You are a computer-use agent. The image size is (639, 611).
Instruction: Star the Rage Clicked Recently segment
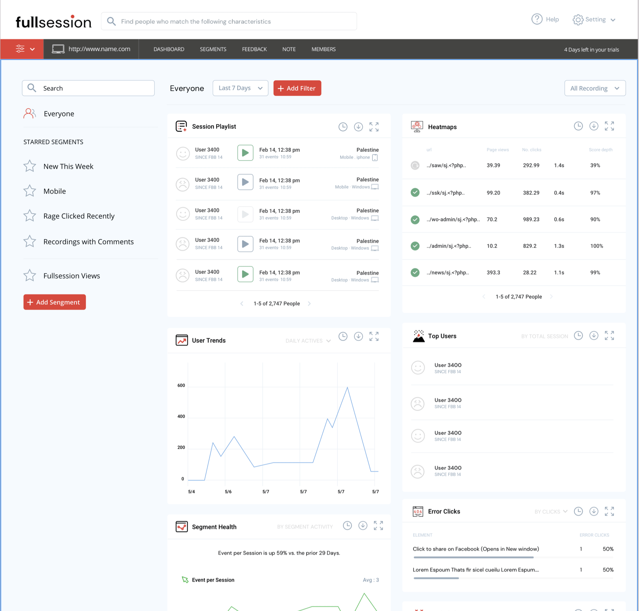(30, 216)
